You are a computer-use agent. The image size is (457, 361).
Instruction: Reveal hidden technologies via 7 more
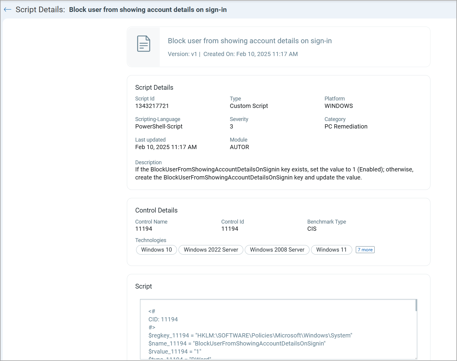pos(365,250)
